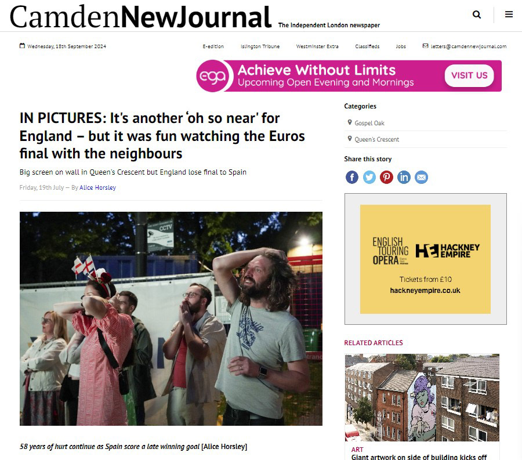This screenshot has height=460, width=522.
Task: Click author name Alice Horsley
Action: (97, 187)
